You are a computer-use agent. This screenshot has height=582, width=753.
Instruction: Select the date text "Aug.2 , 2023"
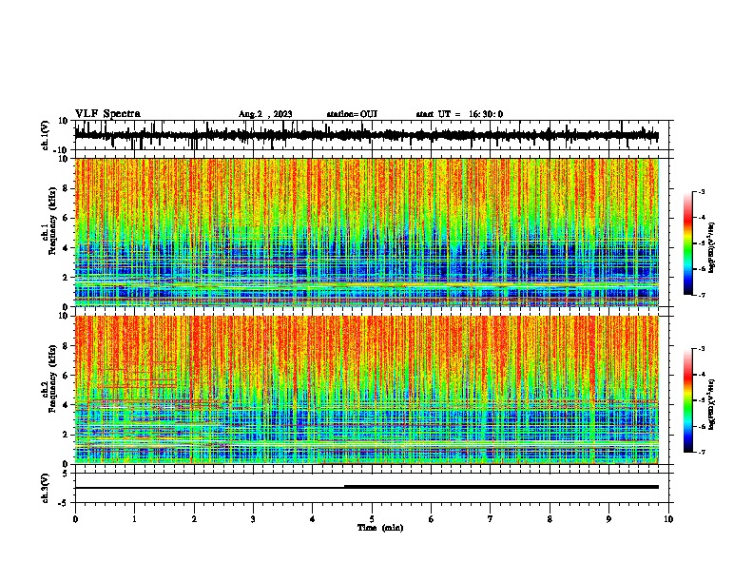click(265, 114)
